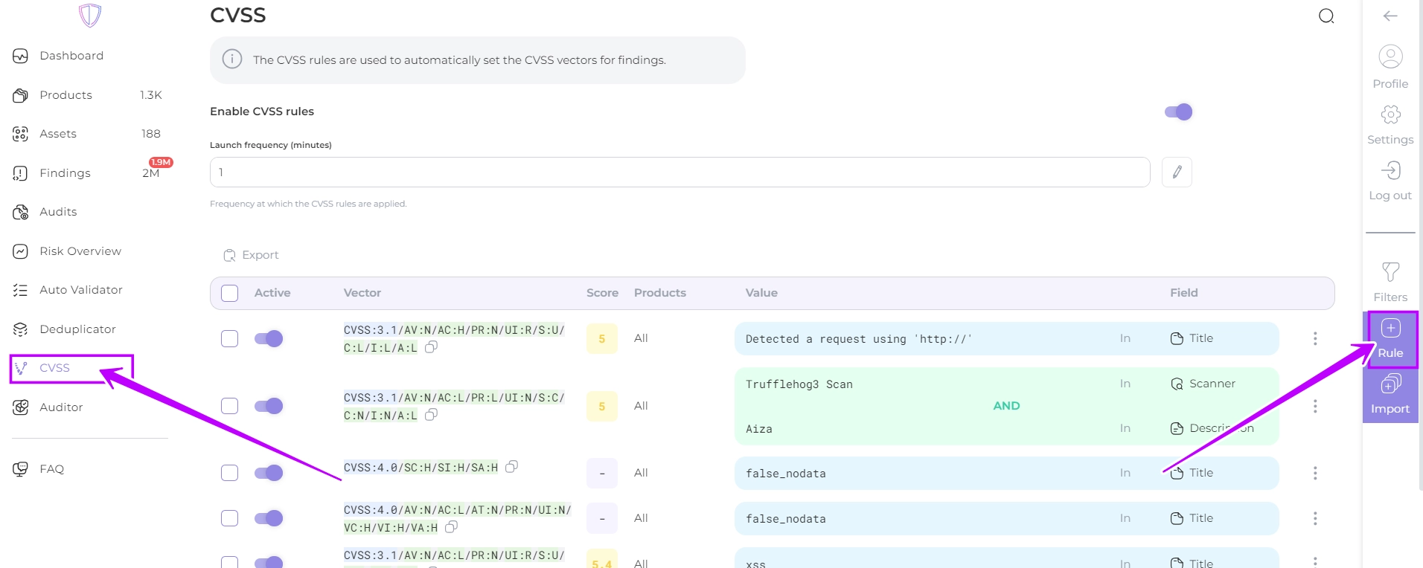Screen dimensions: 1423x568
Task: Disable the Trufflehog3 Scan rule toggle
Action: click(269, 406)
